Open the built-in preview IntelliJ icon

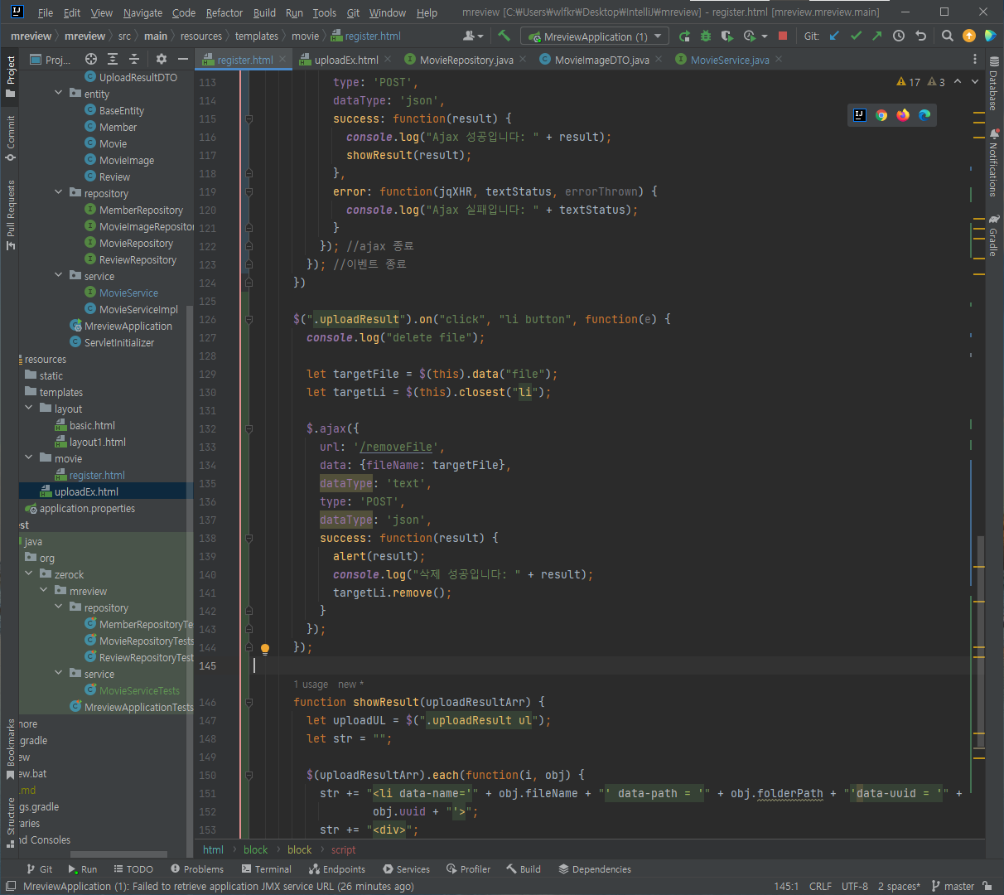(x=860, y=115)
